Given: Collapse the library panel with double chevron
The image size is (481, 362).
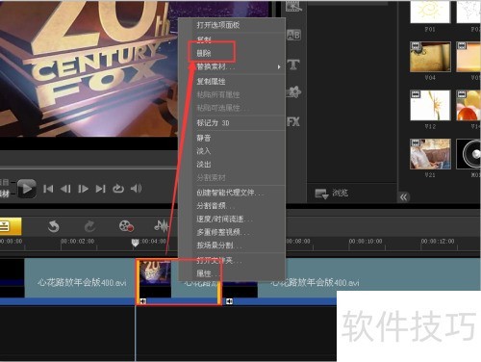Looking at the screenshot, I should [x=404, y=197].
